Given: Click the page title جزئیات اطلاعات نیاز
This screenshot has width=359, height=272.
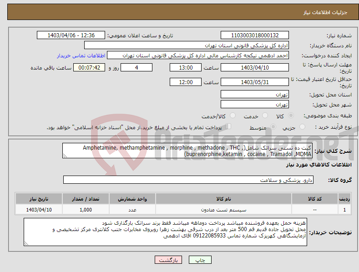Looking at the screenshot, I should [325, 12].
